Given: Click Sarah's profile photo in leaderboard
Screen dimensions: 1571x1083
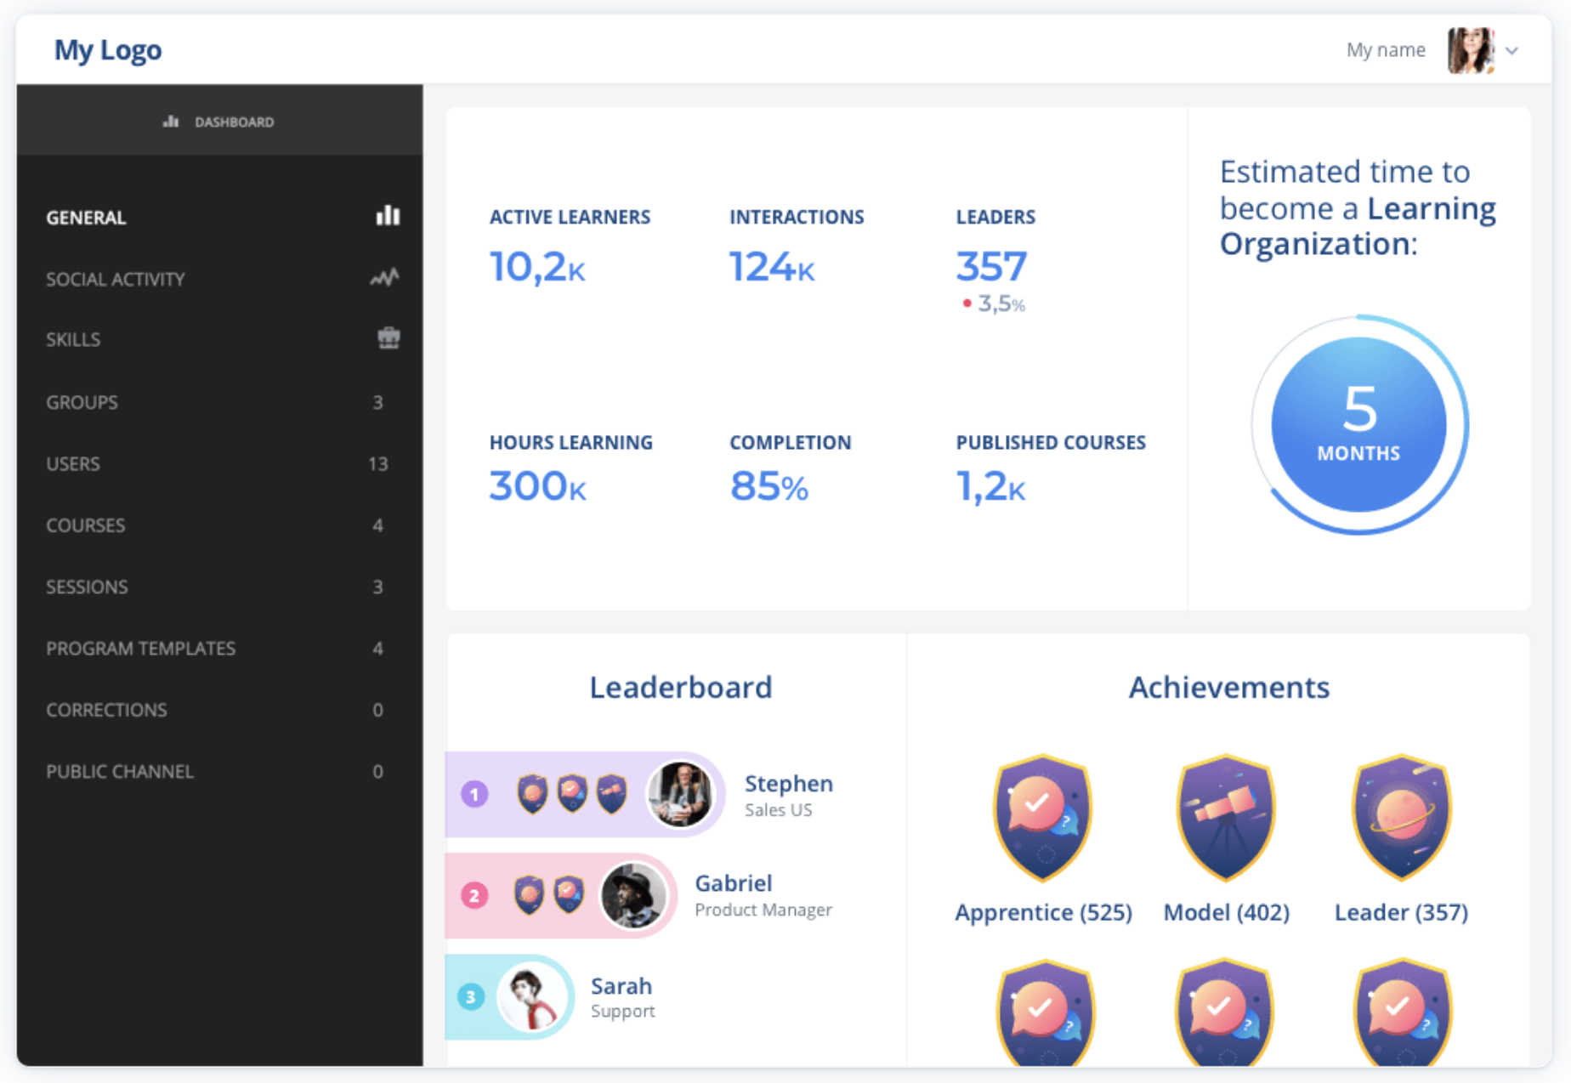Looking at the screenshot, I should click(x=532, y=996).
